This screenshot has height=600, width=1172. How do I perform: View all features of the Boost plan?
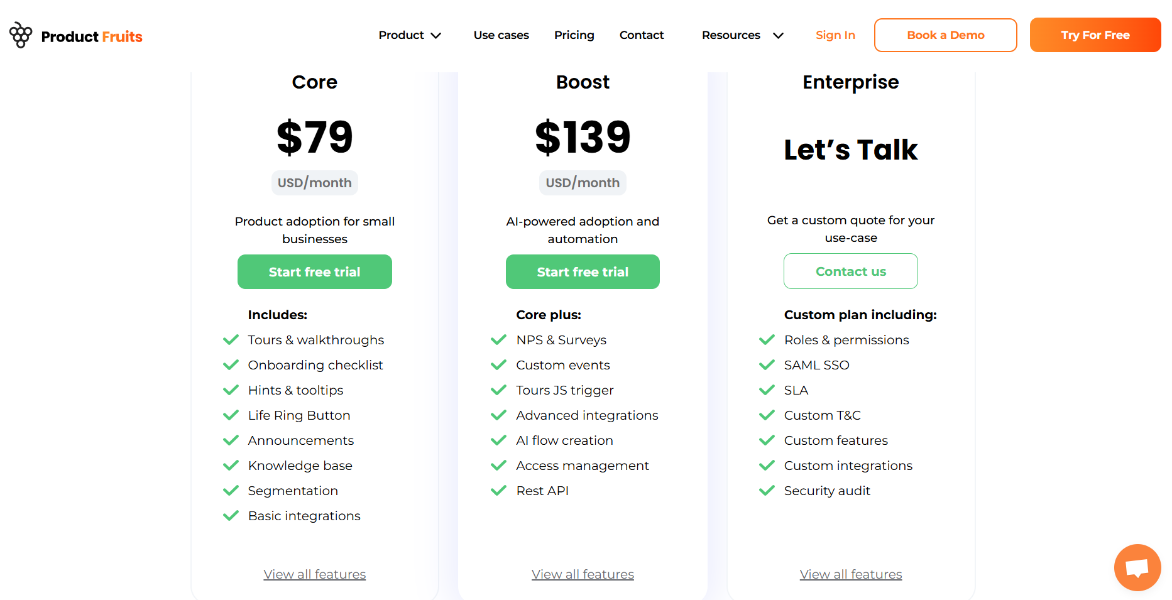[x=583, y=574]
